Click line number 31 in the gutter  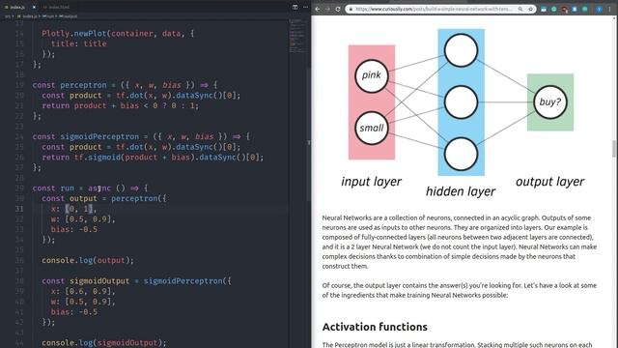[x=19, y=209]
